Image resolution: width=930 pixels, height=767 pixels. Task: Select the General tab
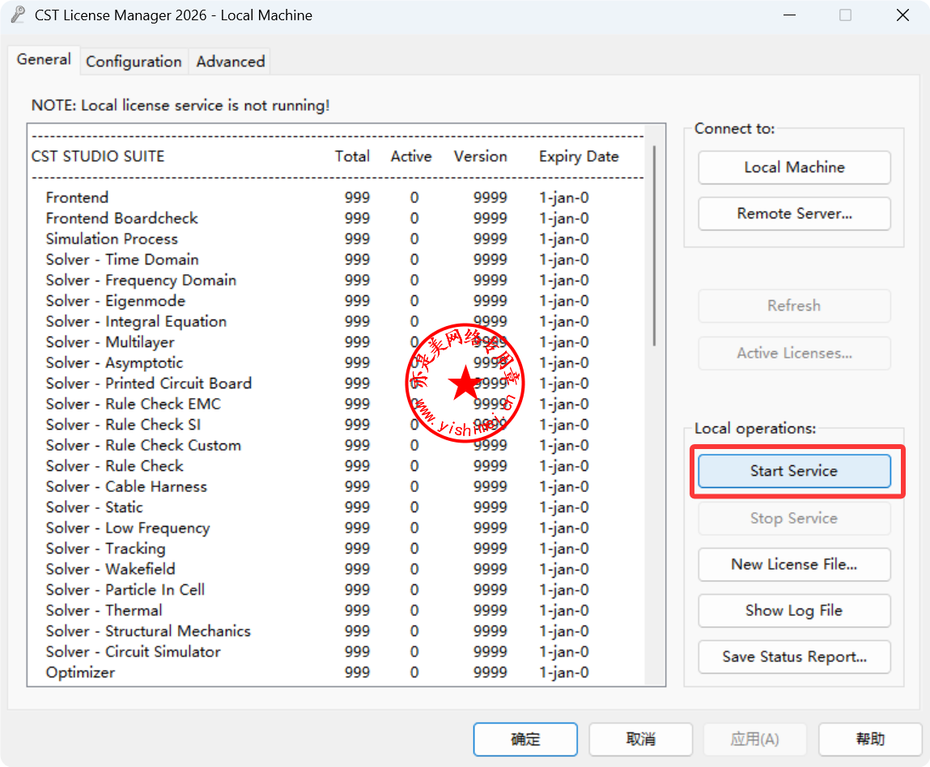[44, 60]
